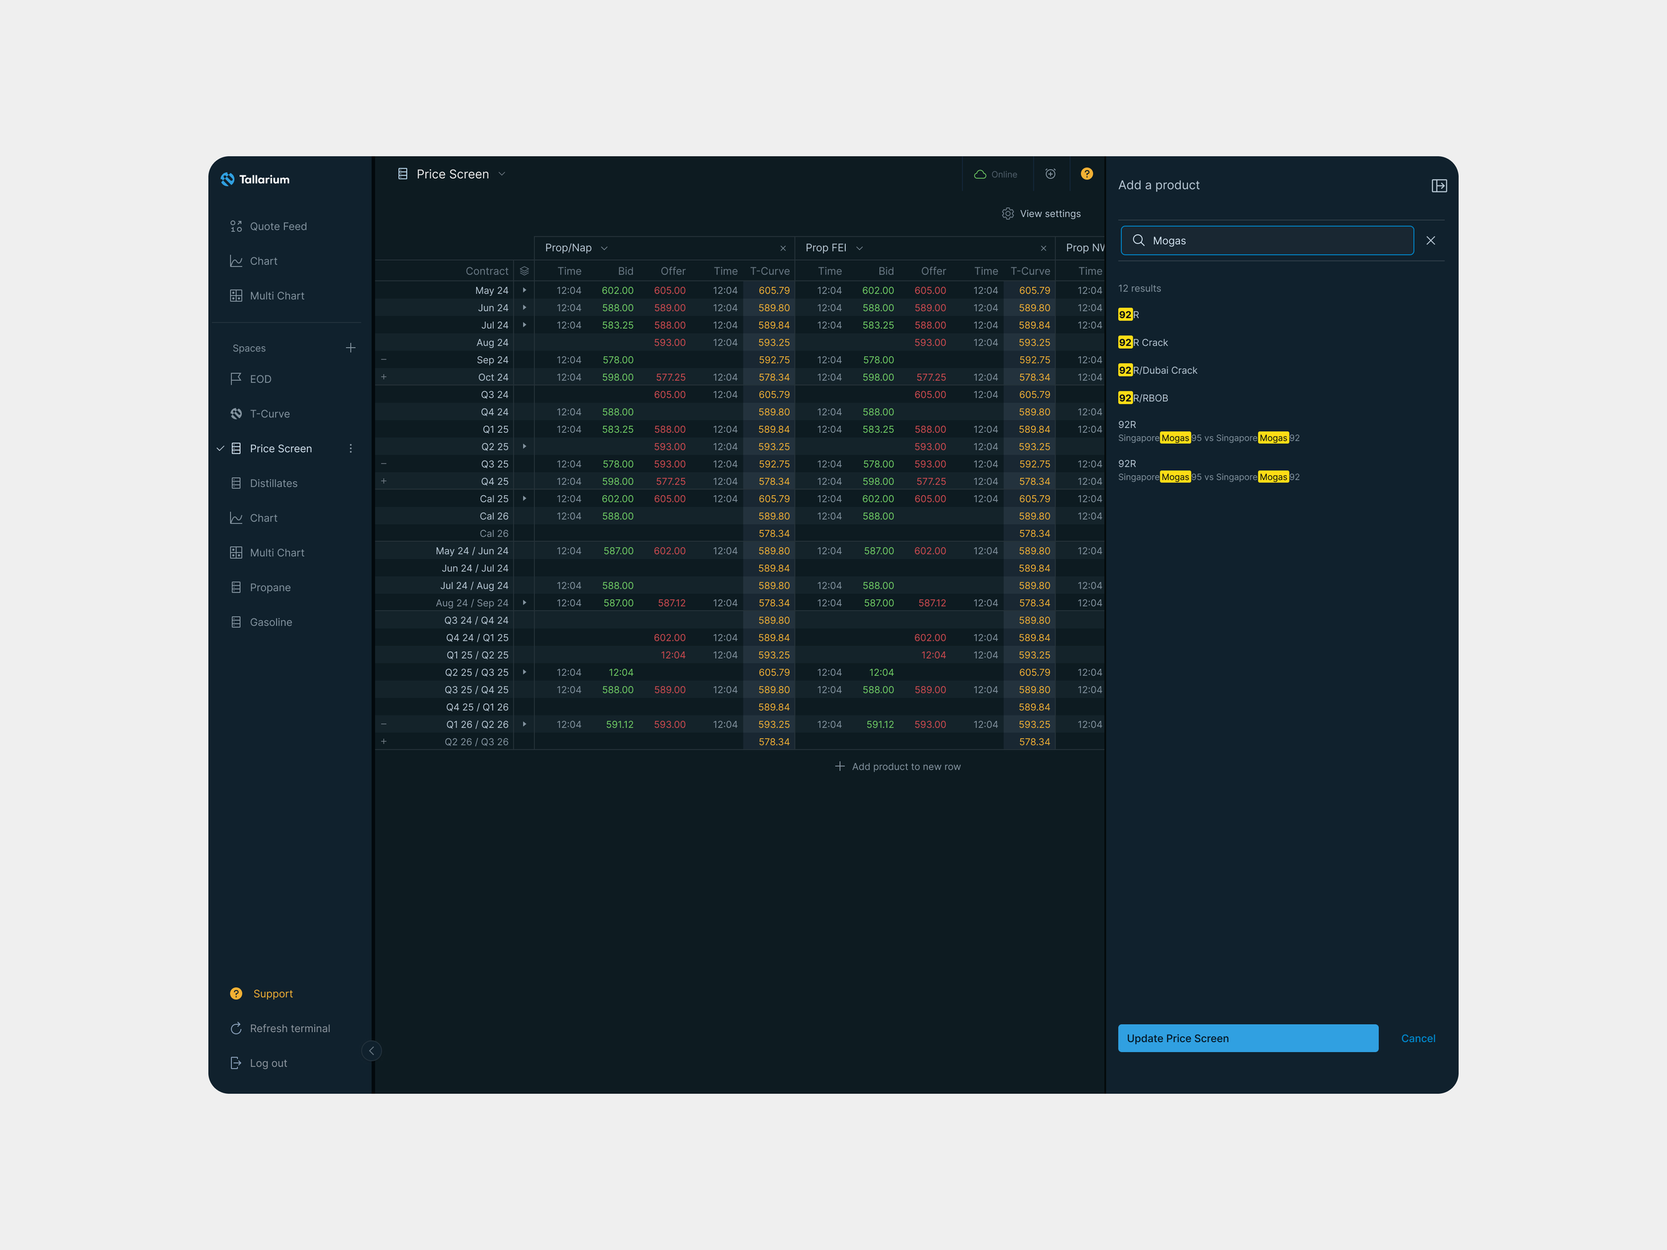Viewport: 1667px width, 1250px height.
Task: Expand the Prop FEI dropdown chevron
Action: tap(859, 248)
